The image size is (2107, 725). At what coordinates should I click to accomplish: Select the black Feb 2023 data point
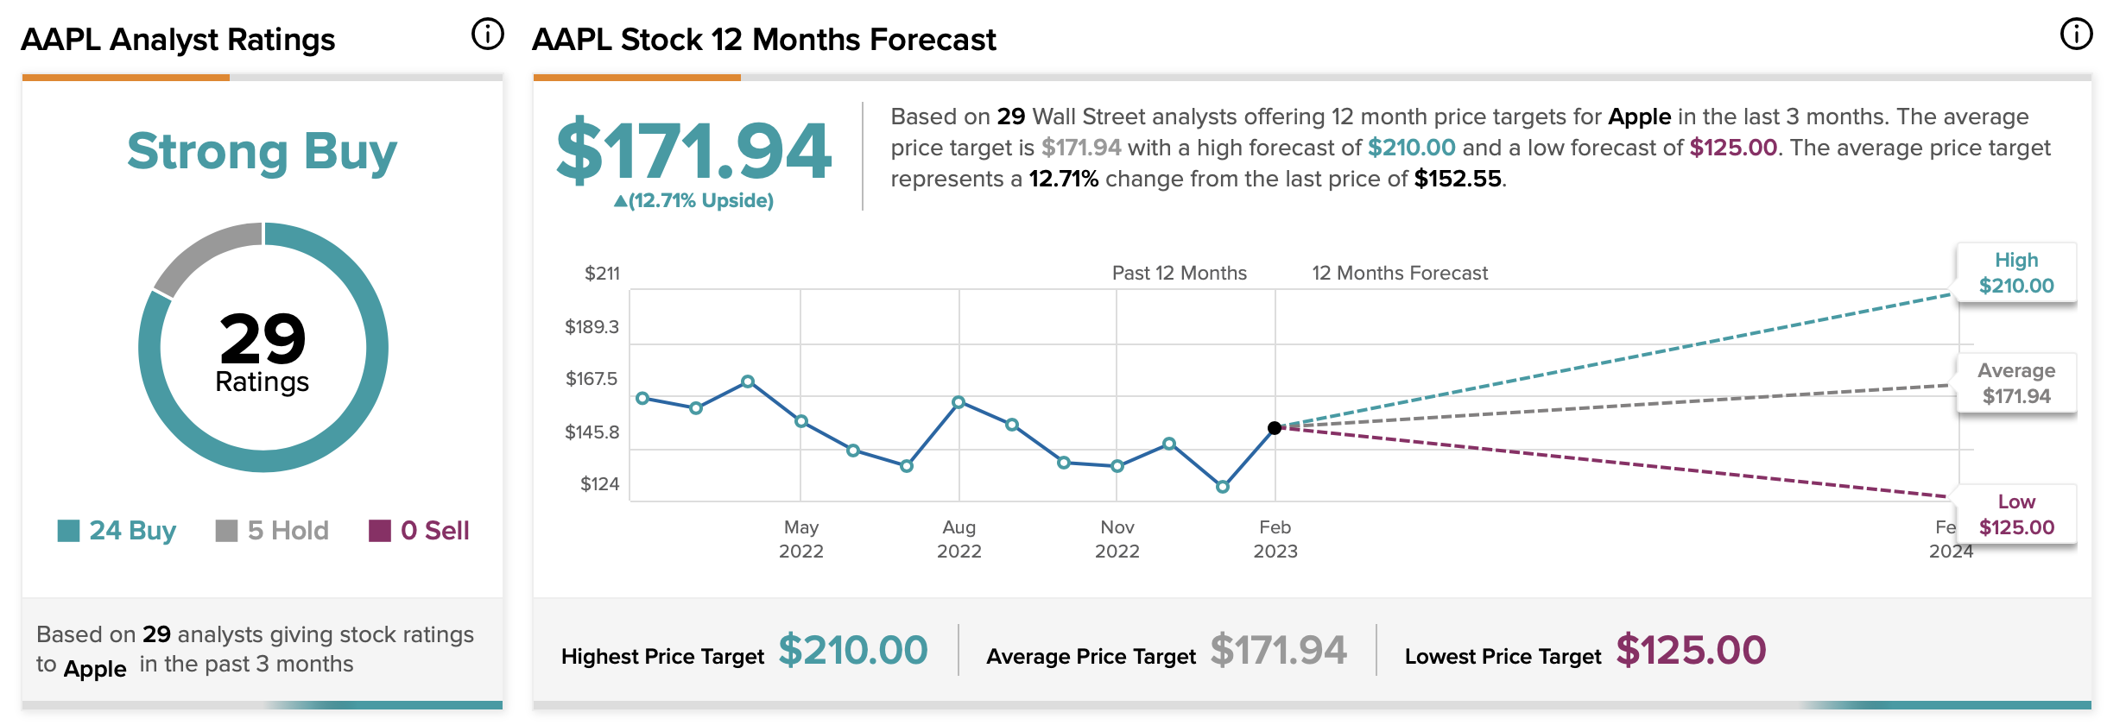click(1275, 428)
